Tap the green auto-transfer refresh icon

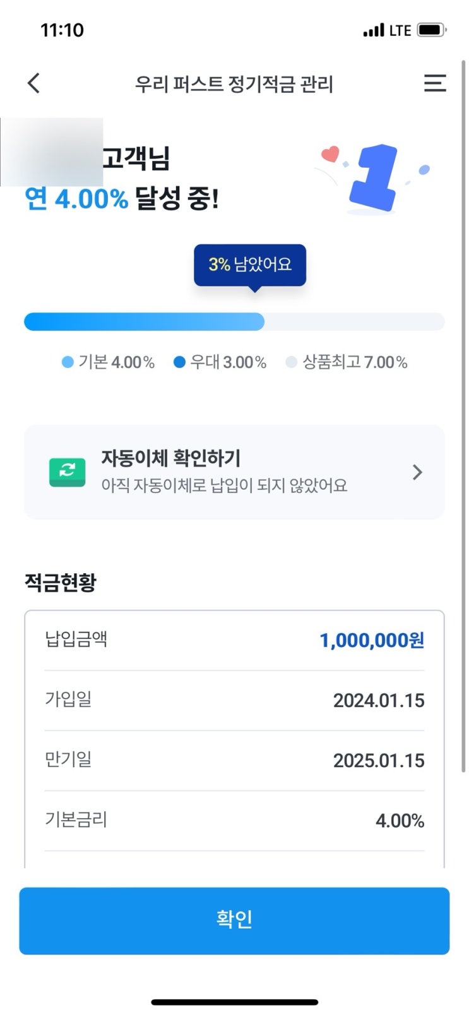[x=68, y=472]
